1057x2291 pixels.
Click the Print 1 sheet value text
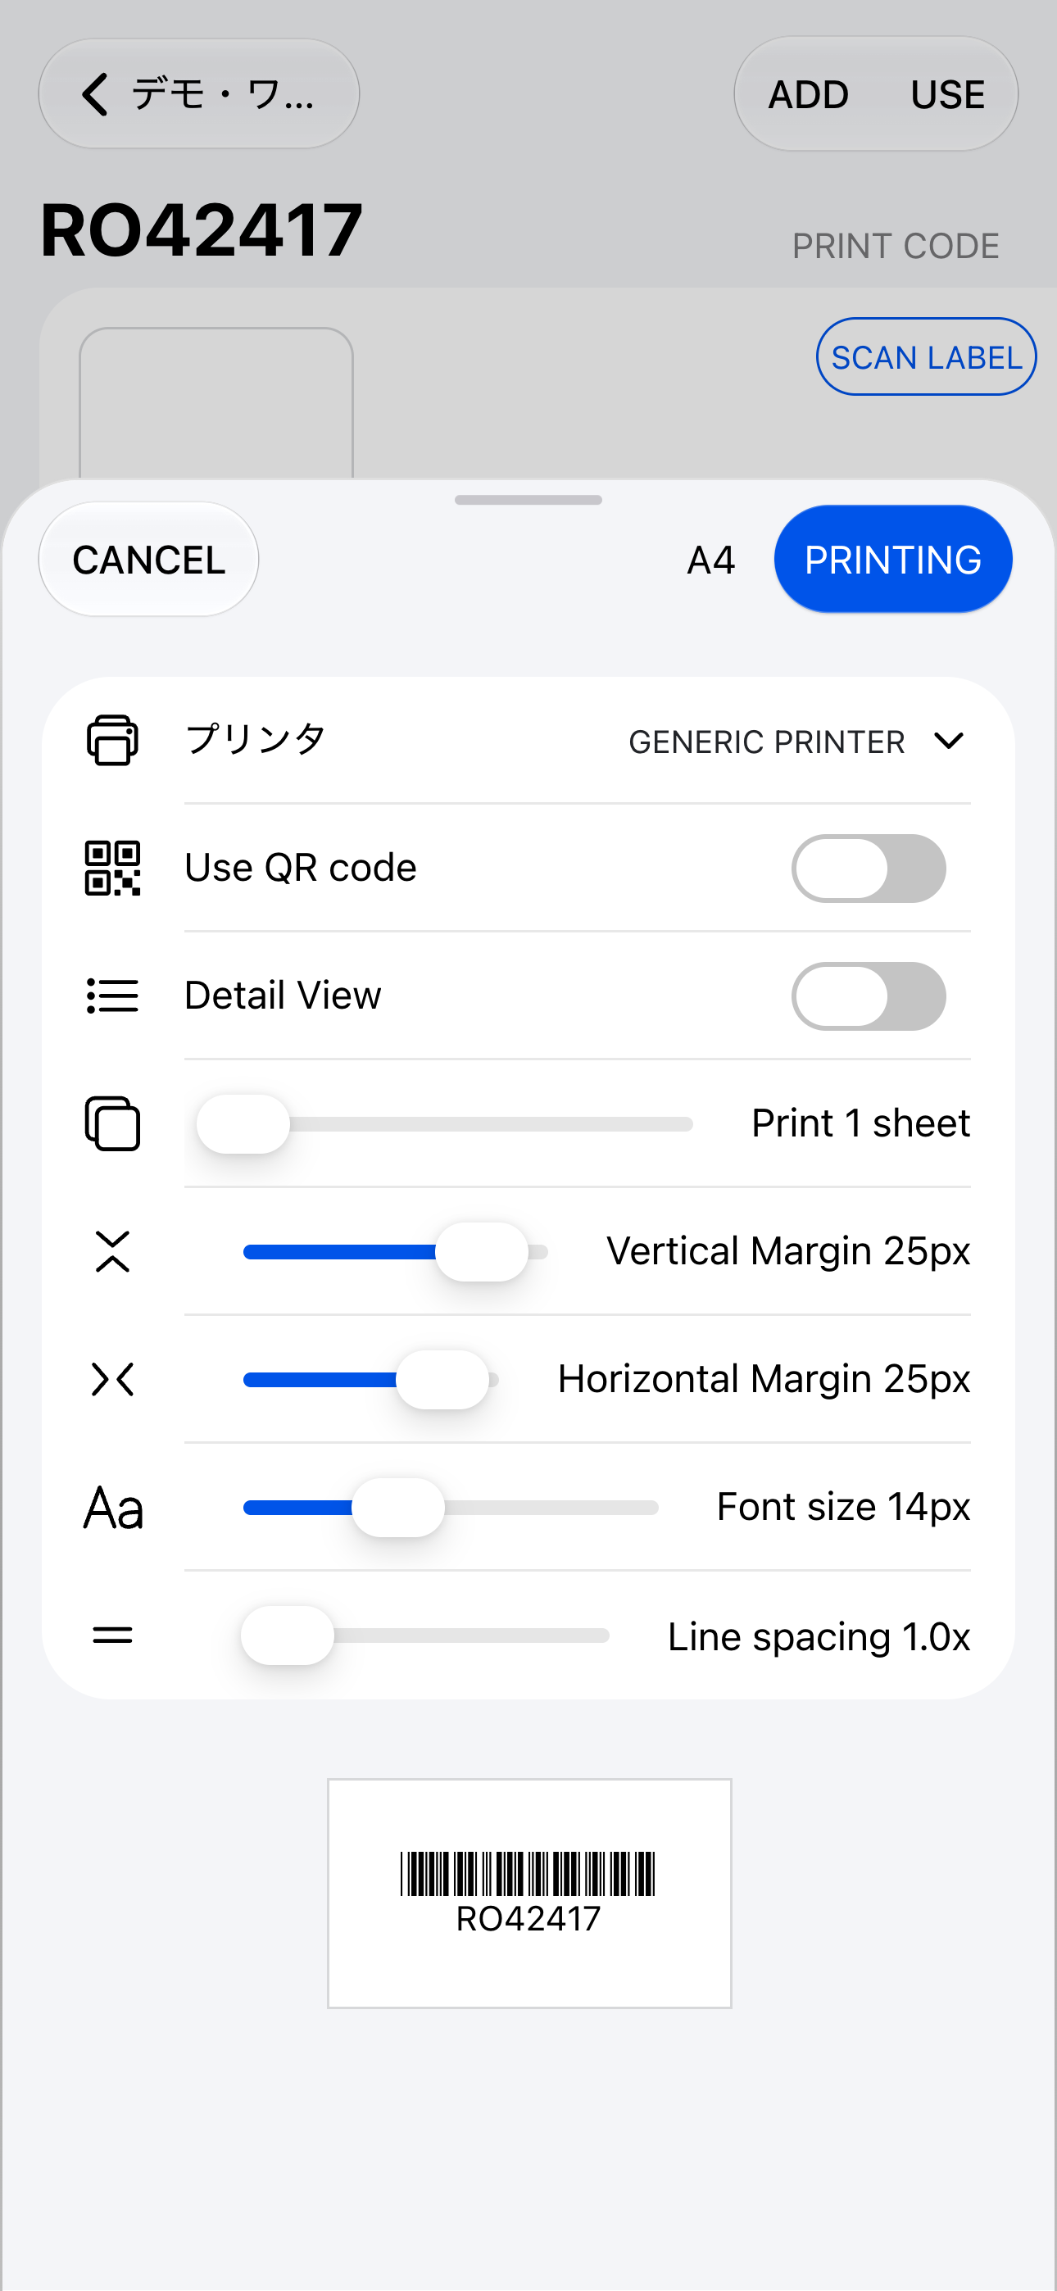click(x=860, y=1123)
